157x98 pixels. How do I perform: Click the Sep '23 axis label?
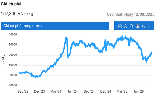tap(23, 92)
